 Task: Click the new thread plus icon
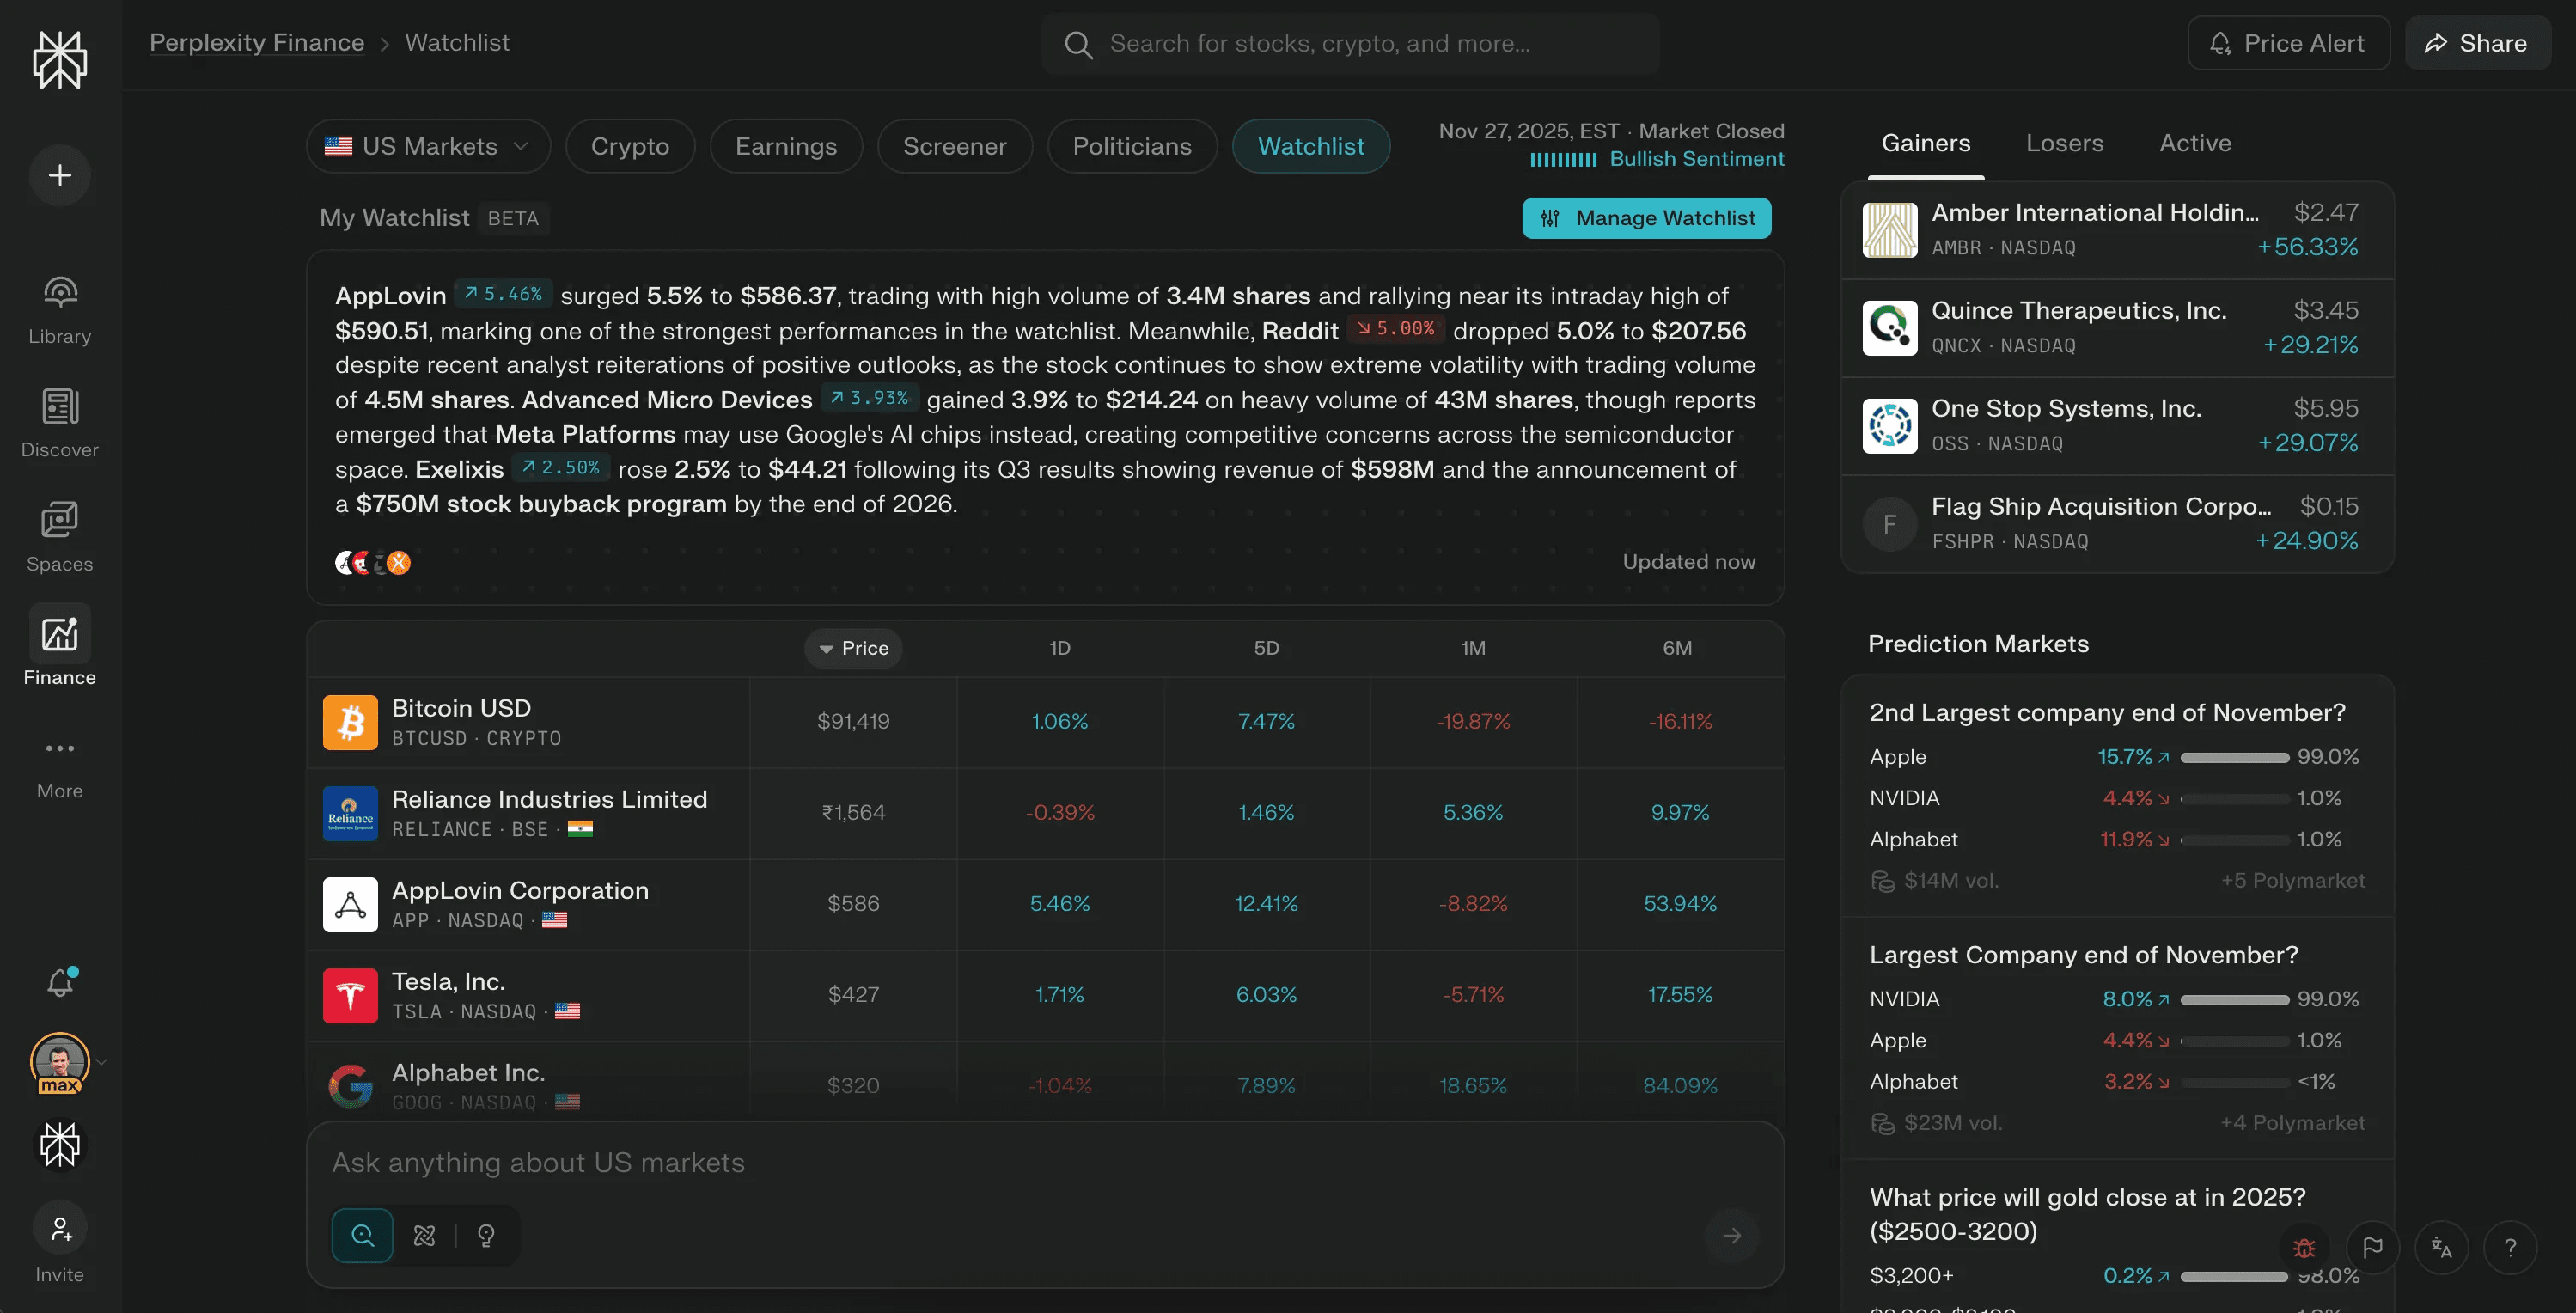click(x=60, y=175)
